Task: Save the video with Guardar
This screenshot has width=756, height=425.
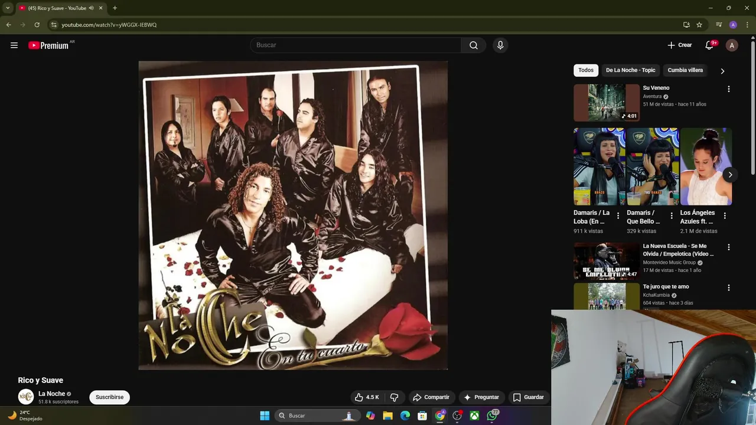Action: click(528, 397)
